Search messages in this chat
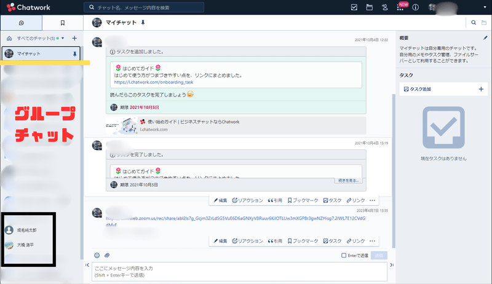492x284 pixels. tap(474, 22)
